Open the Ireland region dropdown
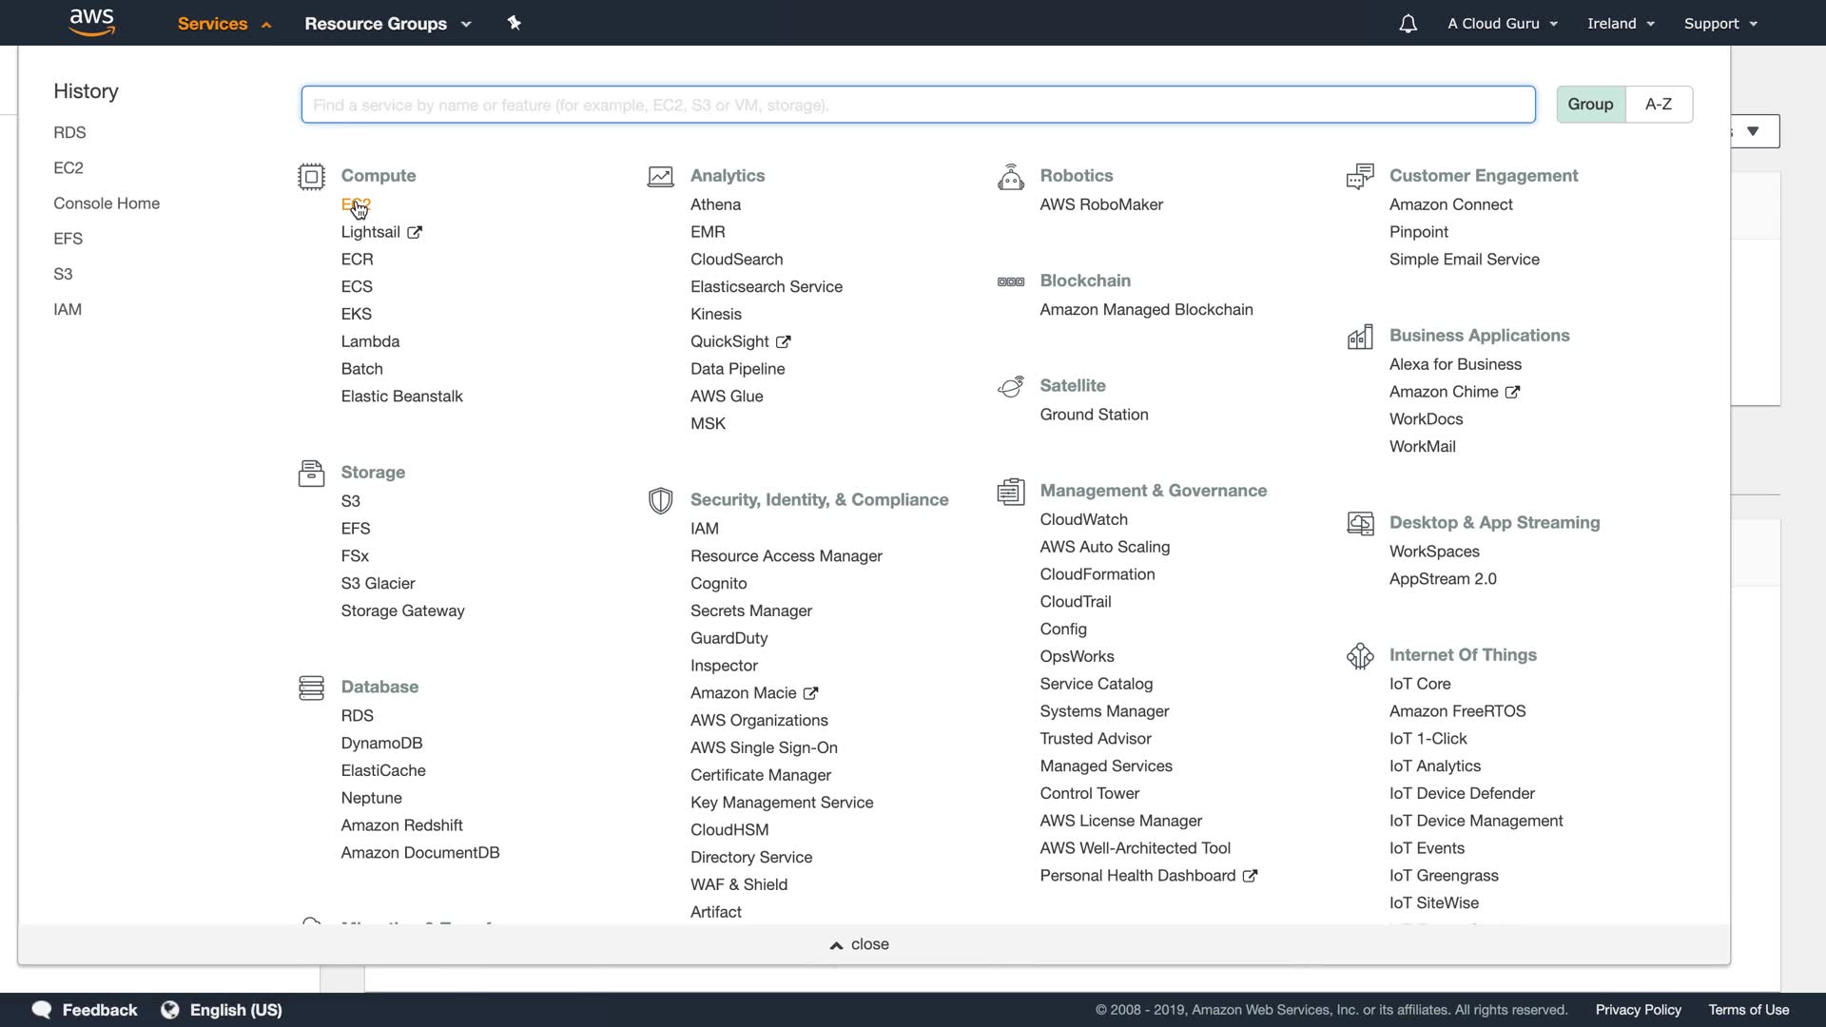Viewport: 1826px width, 1027px height. (1621, 24)
